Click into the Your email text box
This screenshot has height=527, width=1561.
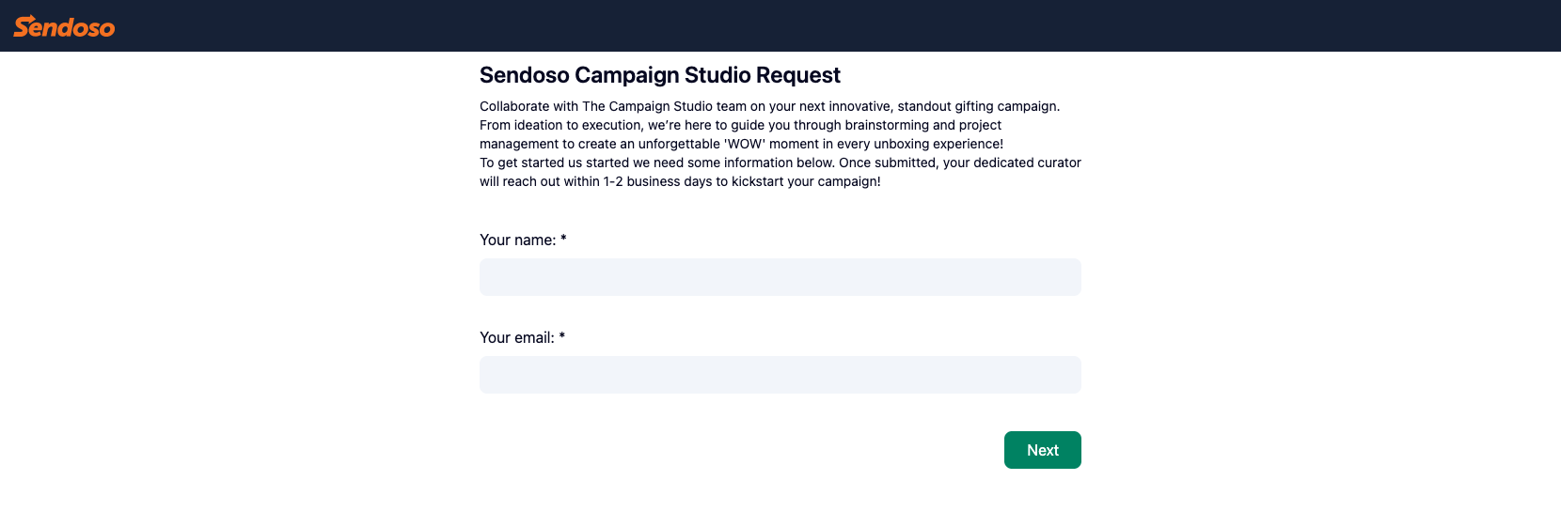pyautogui.click(x=780, y=375)
